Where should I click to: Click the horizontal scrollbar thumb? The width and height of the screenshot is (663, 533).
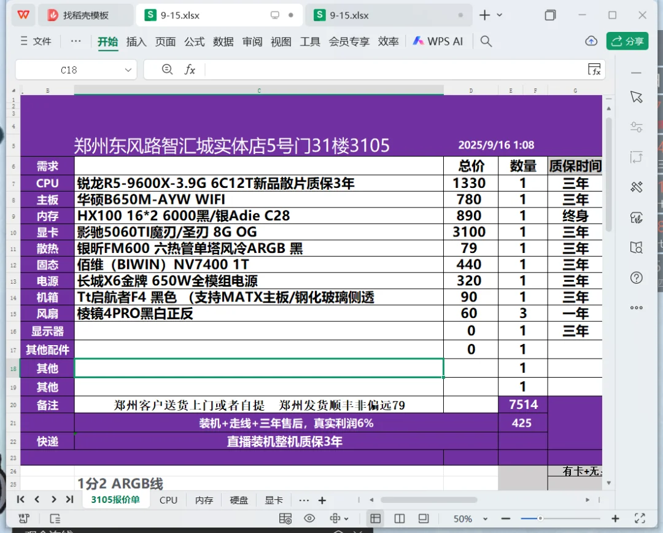pos(428,500)
